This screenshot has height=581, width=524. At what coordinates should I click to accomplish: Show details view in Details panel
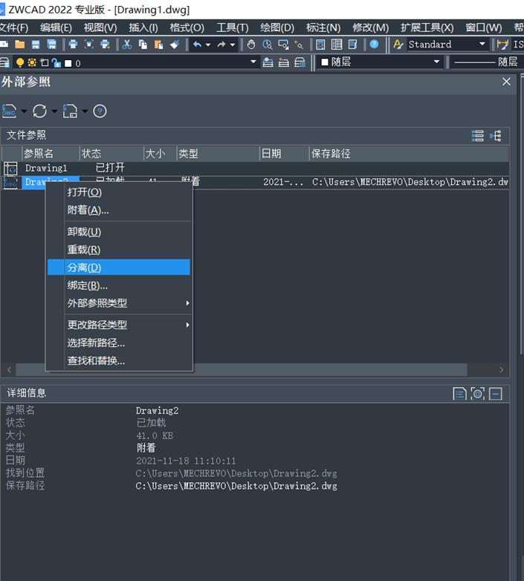pos(459,394)
